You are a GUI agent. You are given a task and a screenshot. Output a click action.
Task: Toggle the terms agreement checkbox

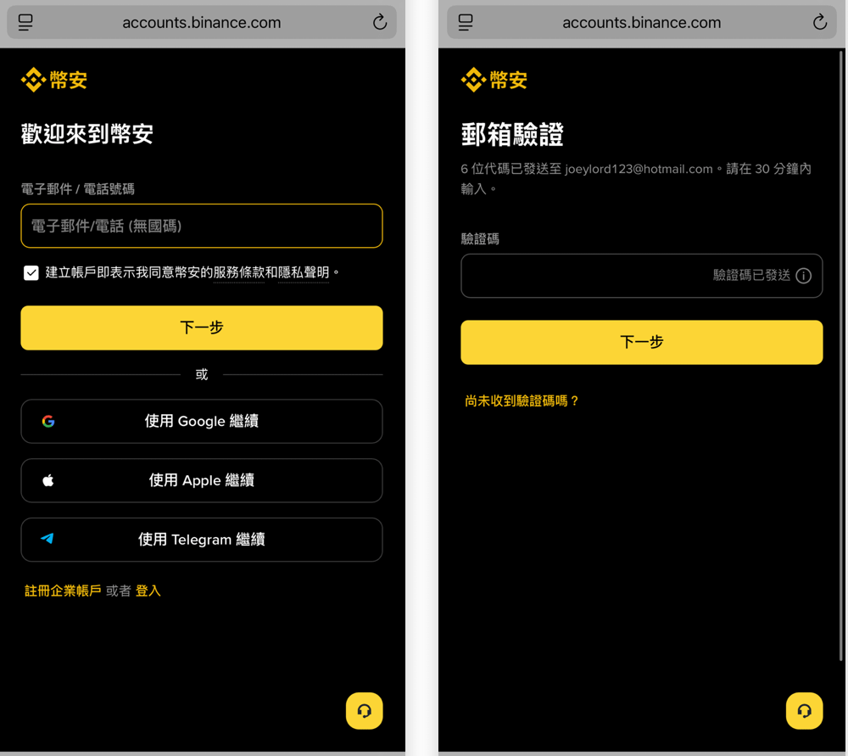pyautogui.click(x=31, y=272)
